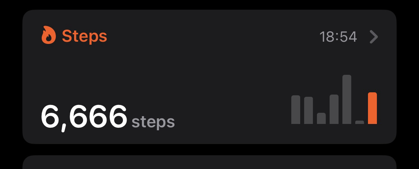Screen dimensions: 419x169
Task: Open the Steps detail chevron arrow
Action: click(374, 36)
